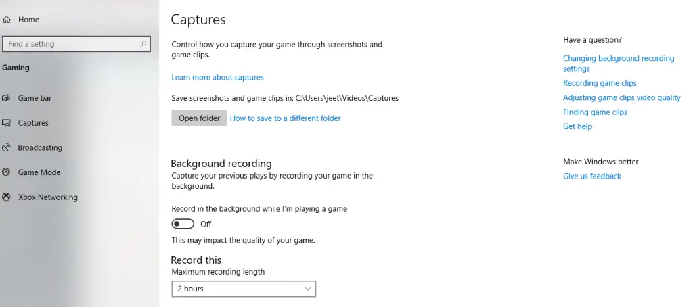Viewport: 693px width, 307px height.
Task: Open Learn more about captures link
Action: (x=217, y=77)
